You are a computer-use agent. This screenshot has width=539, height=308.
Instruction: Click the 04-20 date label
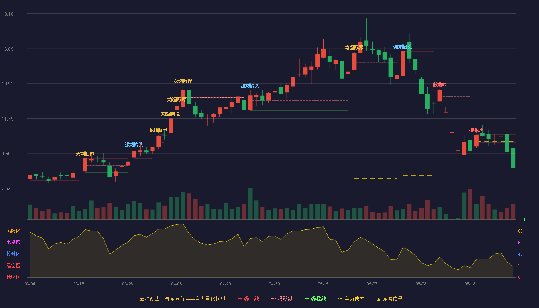(225, 284)
